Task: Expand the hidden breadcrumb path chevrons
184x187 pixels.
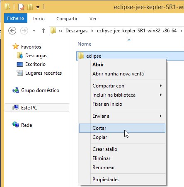Action: [x=61, y=31]
